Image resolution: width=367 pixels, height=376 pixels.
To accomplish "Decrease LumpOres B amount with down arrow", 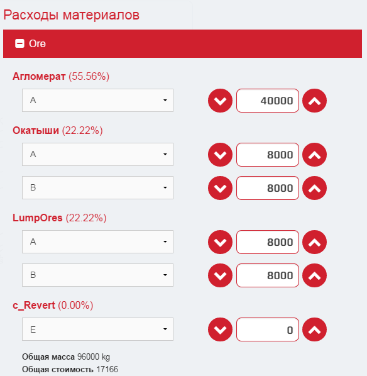I will (220, 275).
